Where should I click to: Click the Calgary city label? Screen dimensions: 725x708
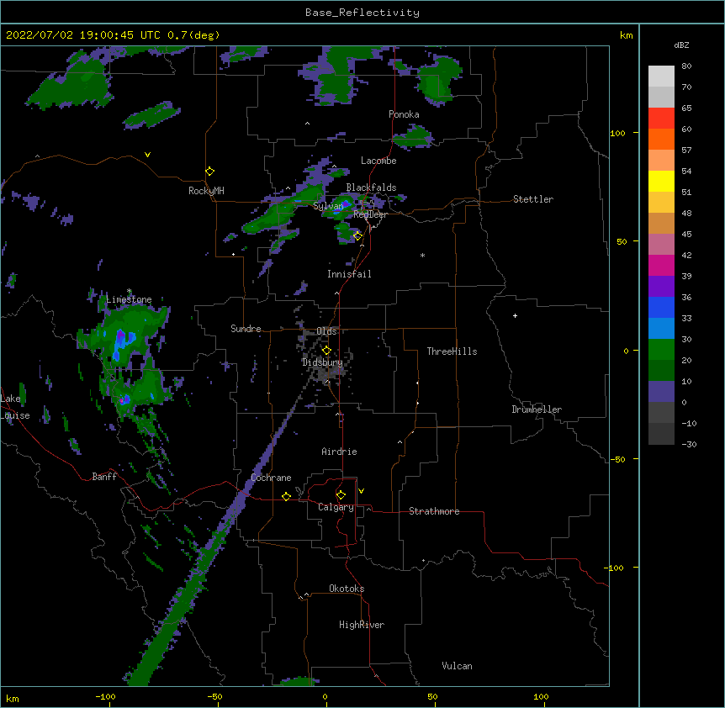click(336, 507)
